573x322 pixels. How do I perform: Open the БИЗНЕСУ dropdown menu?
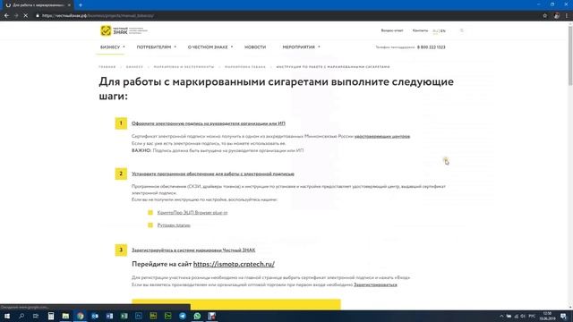112,47
